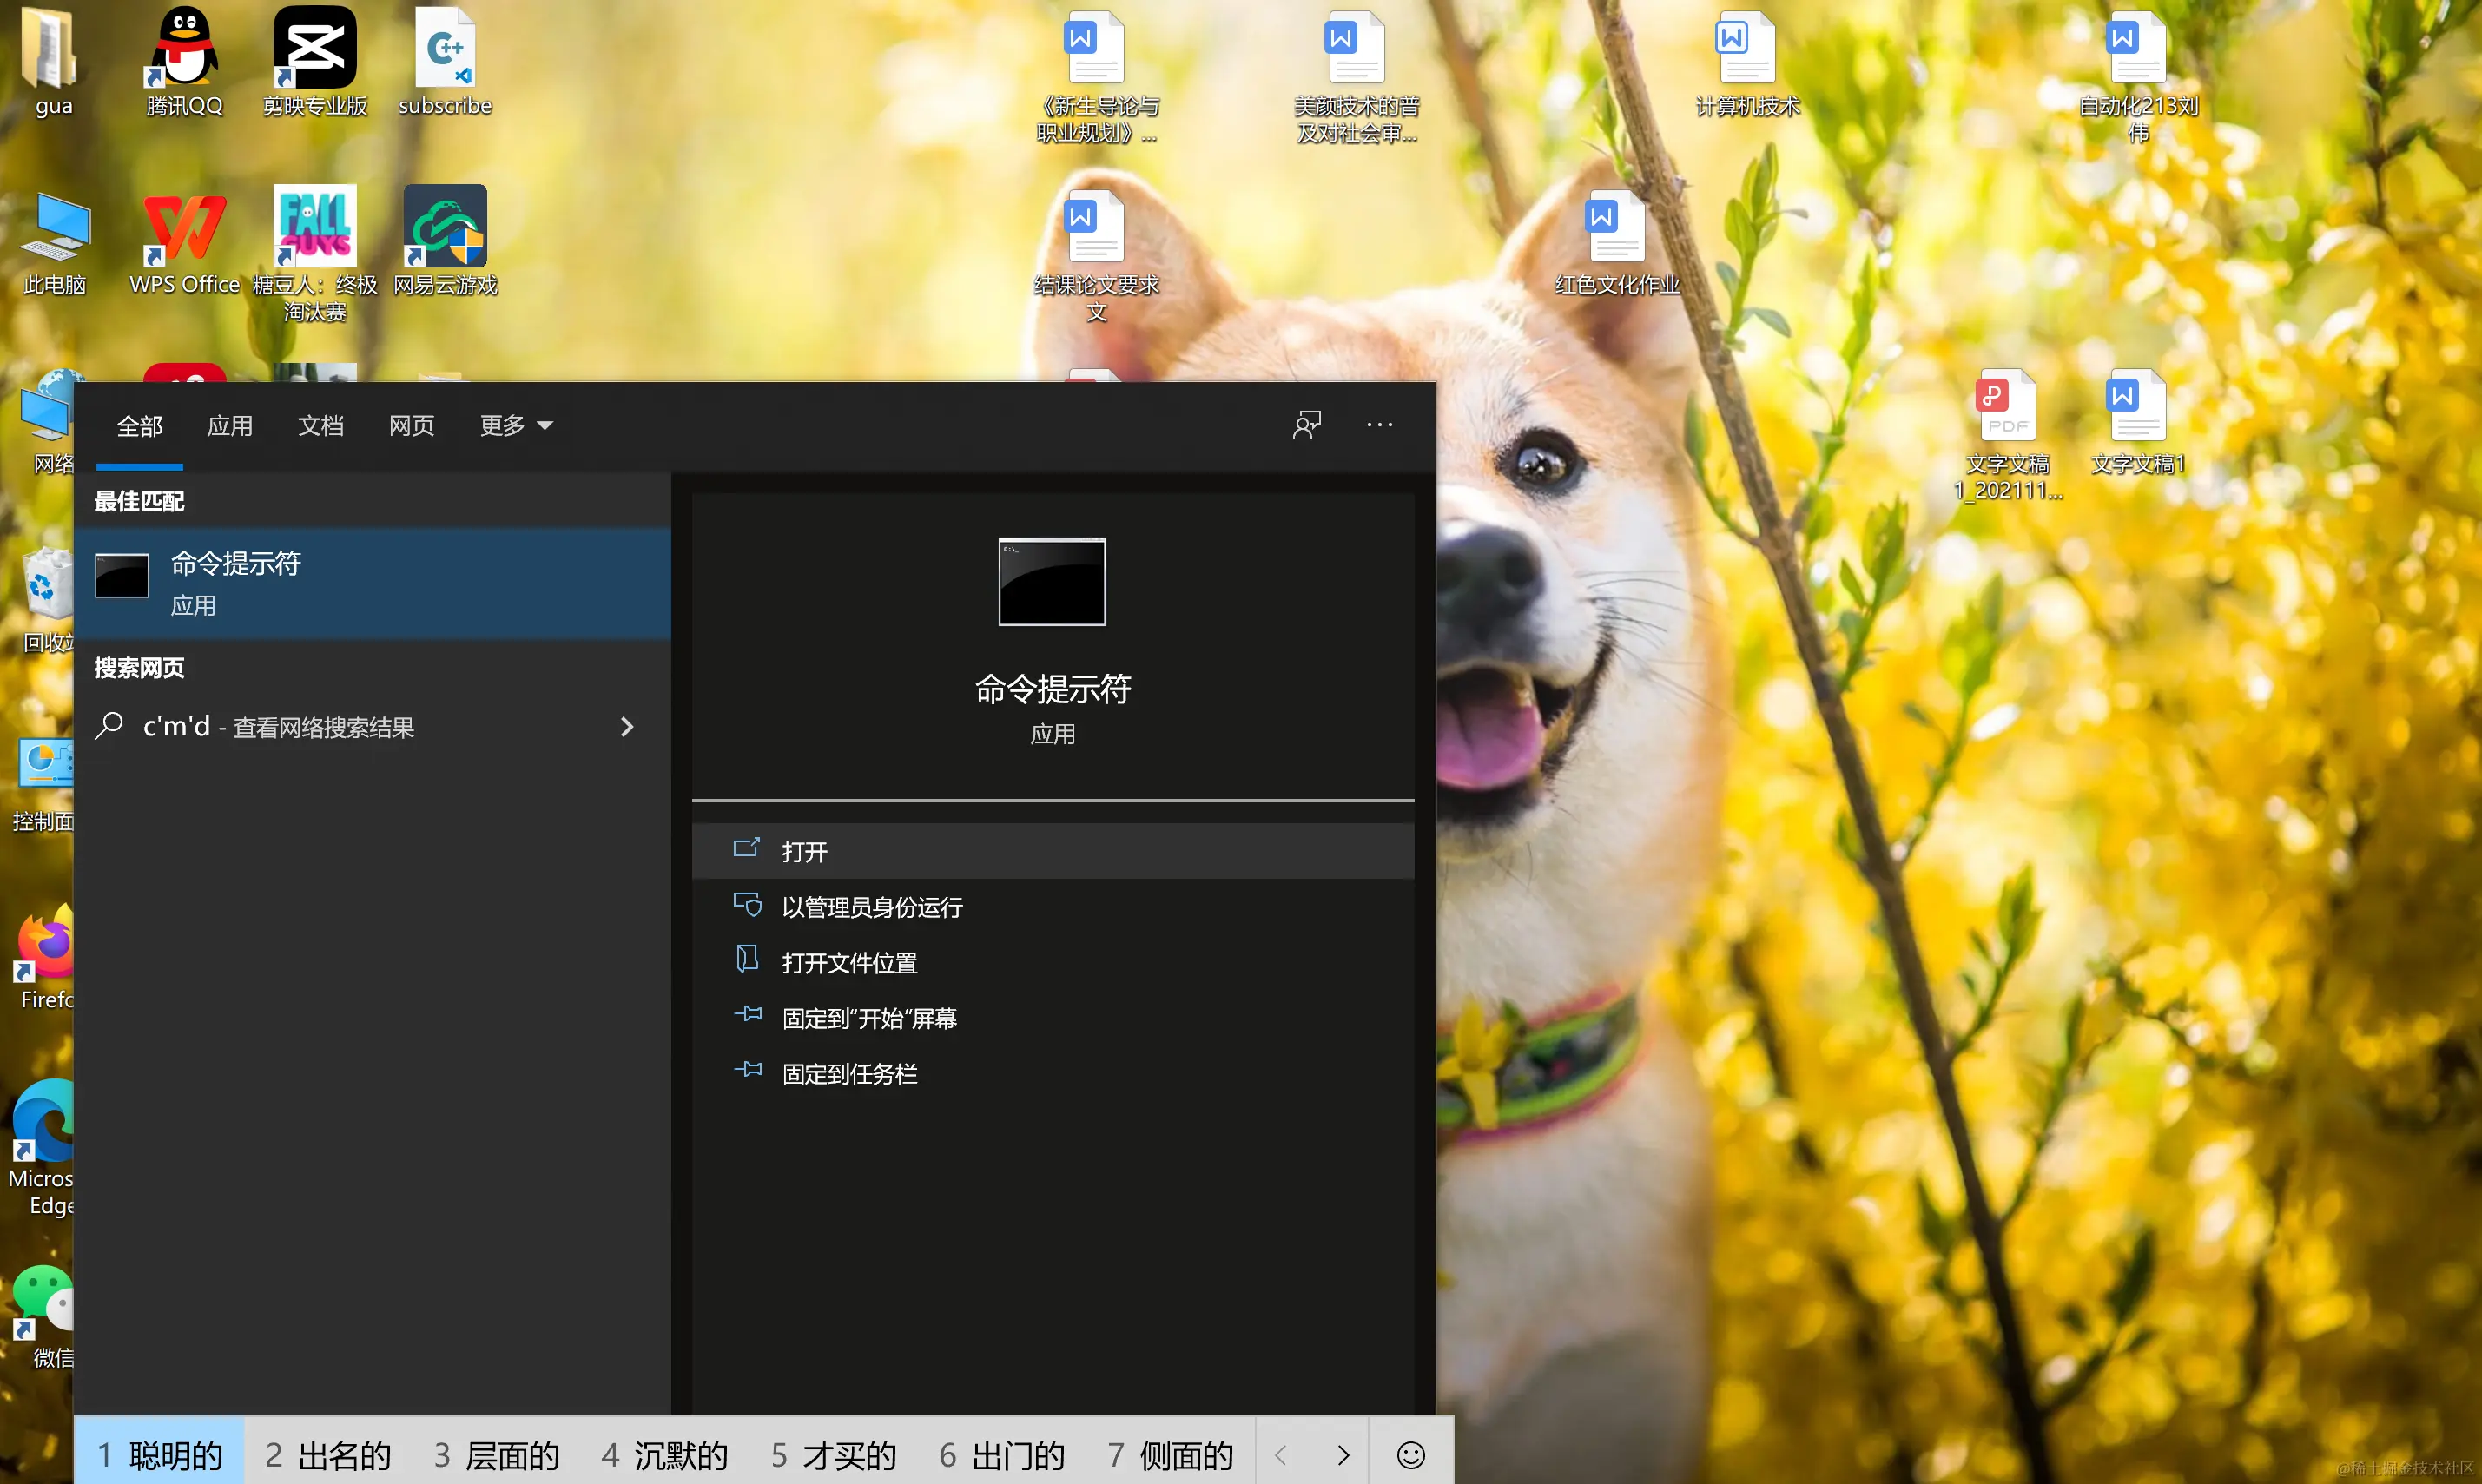Run 命令提示符 as administrator

pyautogui.click(x=871, y=906)
